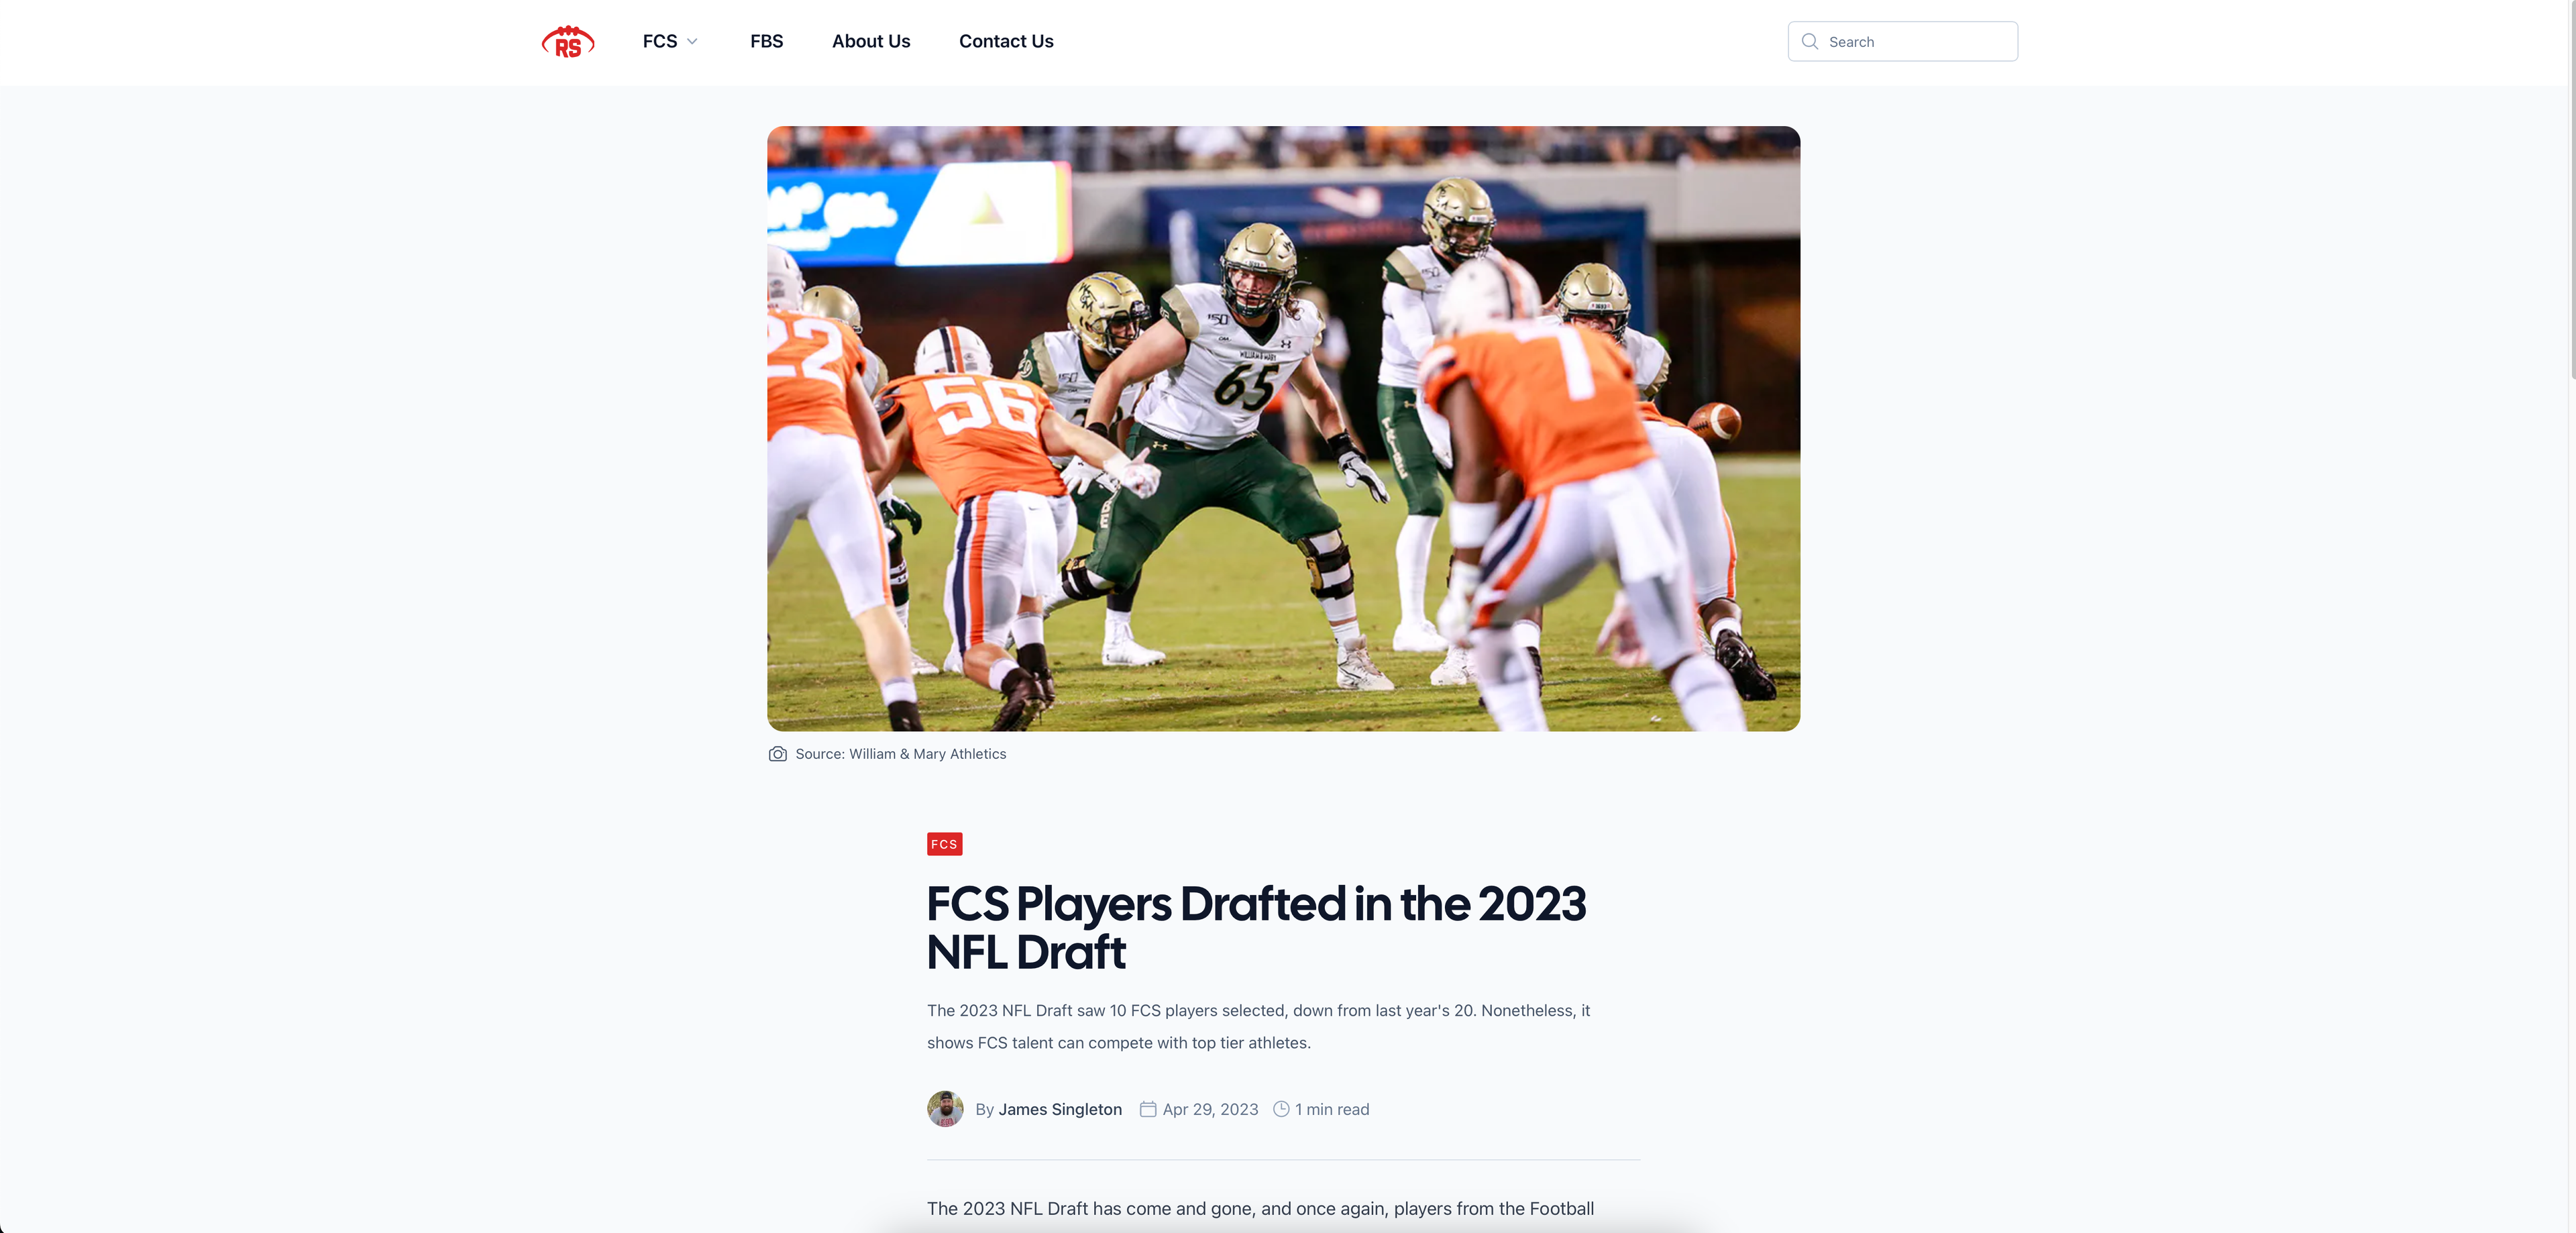Select the red FCS category tag
The image size is (2576, 1233).
click(x=944, y=844)
